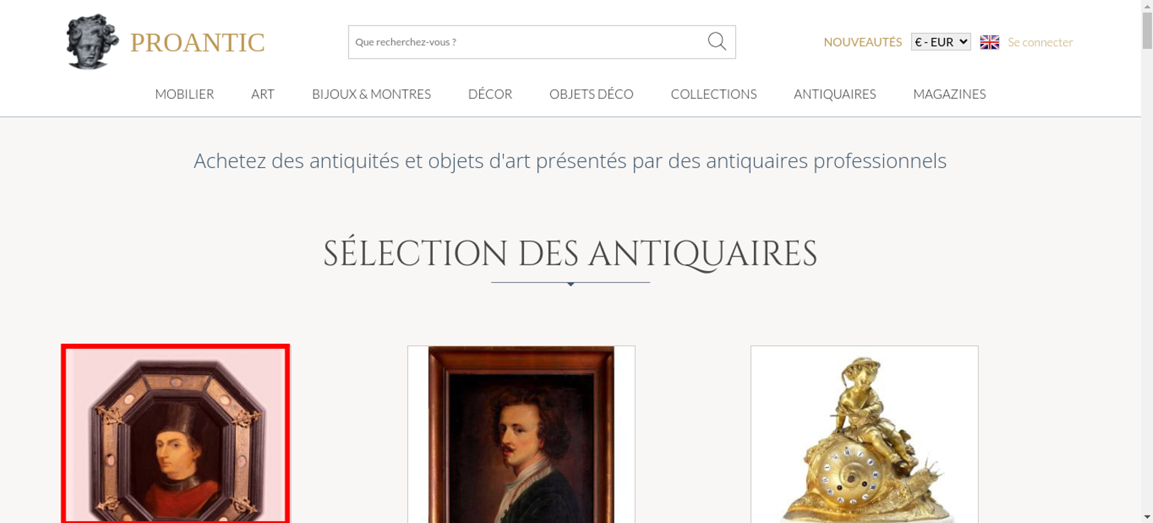Open the Décor menu
Image resolution: width=1153 pixels, height=523 pixels.
490,94
